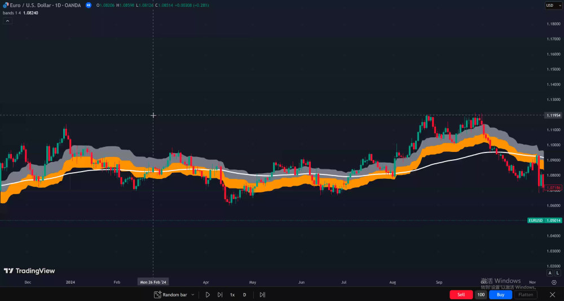Toggle log scale with L button
This screenshot has height=301, width=564.
pyautogui.click(x=558, y=273)
